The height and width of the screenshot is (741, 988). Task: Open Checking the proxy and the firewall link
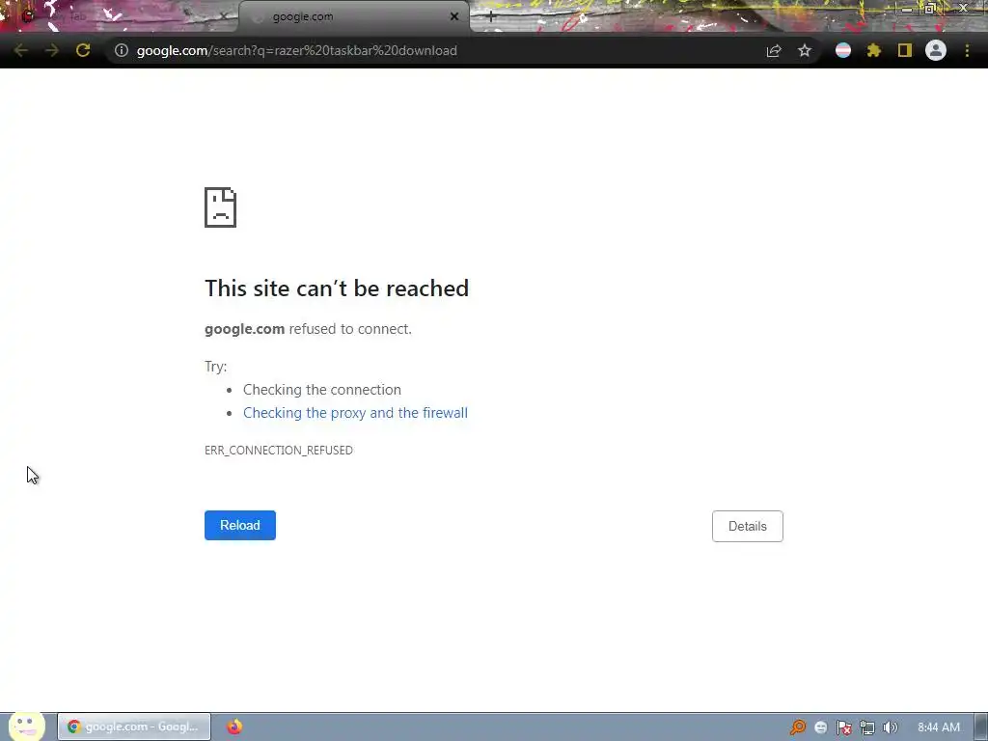pyautogui.click(x=355, y=413)
